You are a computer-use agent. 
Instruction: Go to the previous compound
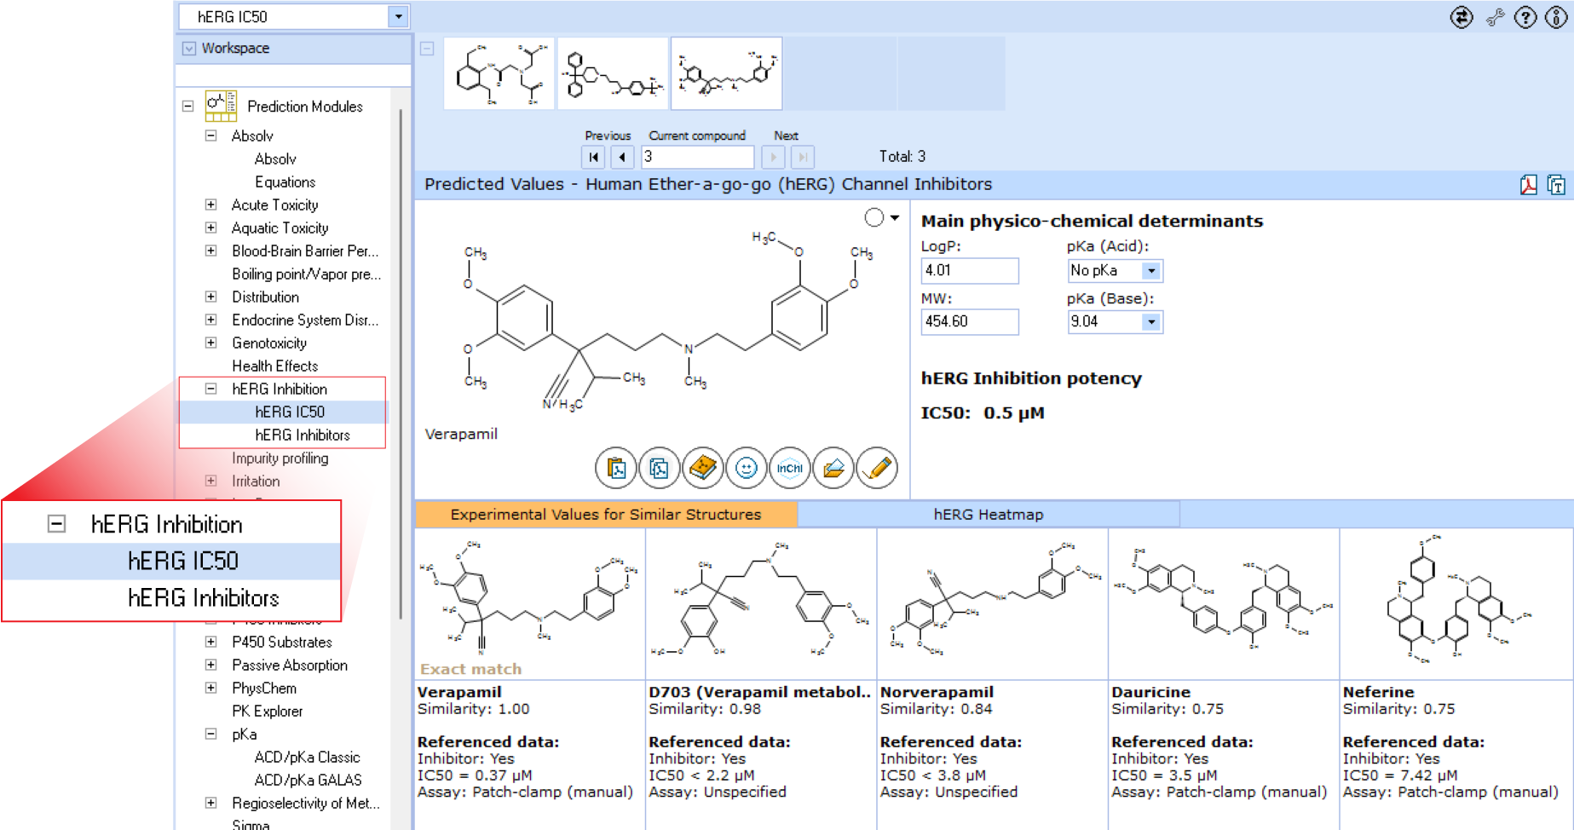[622, 157]
